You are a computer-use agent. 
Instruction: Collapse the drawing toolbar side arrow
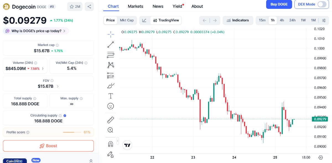[118, 141]
